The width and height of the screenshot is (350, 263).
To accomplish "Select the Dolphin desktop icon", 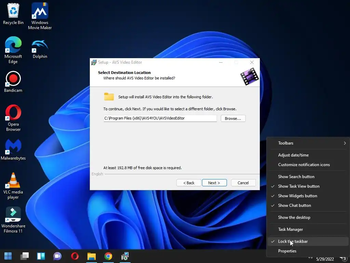I will tap(40, 49).
